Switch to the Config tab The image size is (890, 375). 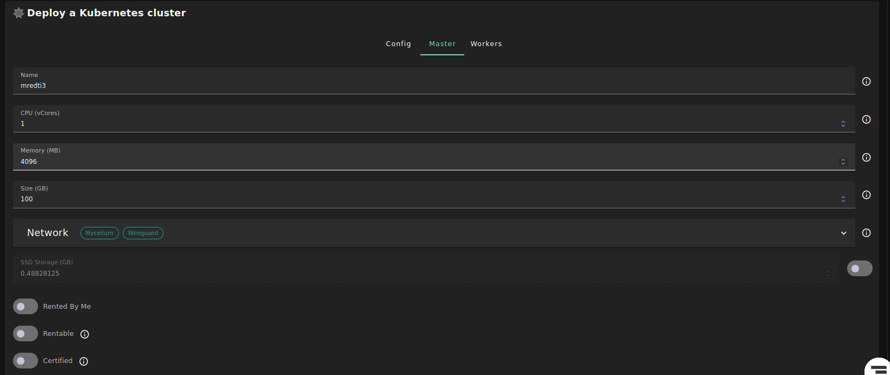tap(398, 44)
